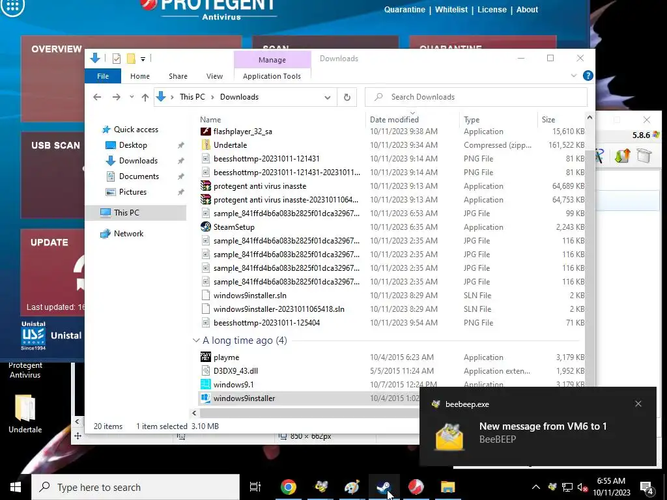Open the About link in Protegent
This screenshot has width=667, height=500.
click(527, 9)
